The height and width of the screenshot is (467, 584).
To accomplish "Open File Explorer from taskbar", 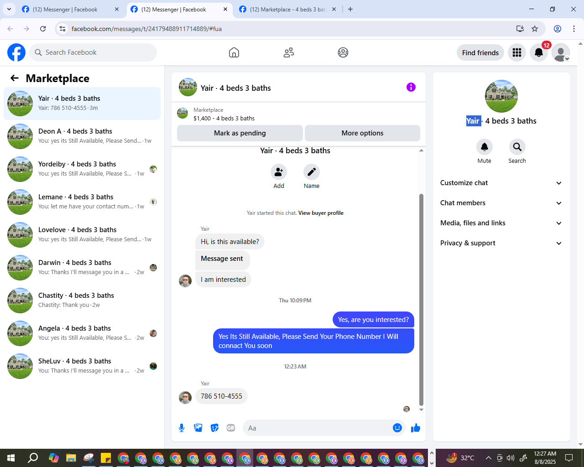I will coord(71,458).
